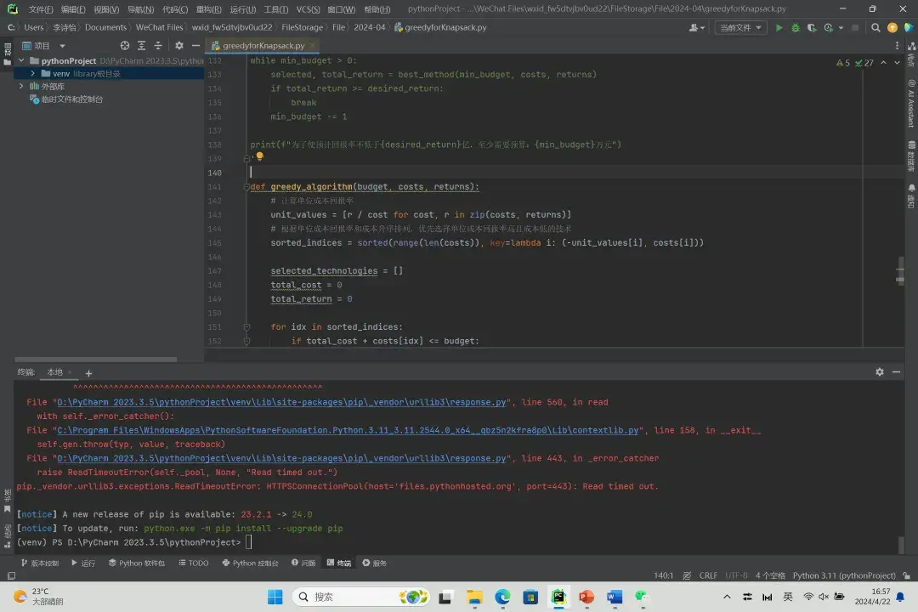This screenshot has height=612, width=918.
Task: Open the VCS(S) menu
Action: click(308, 9)
